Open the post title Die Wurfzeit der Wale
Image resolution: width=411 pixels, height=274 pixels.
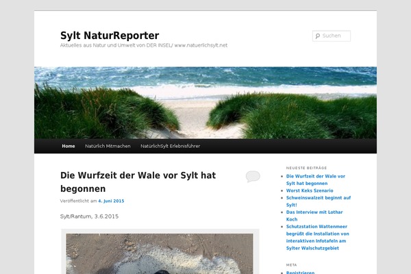(138, 182)
